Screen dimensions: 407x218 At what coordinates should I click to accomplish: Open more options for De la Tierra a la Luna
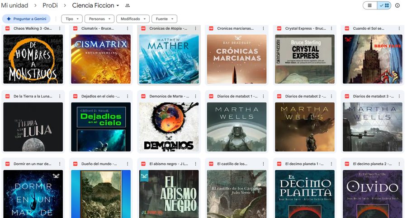tap(60, 96)
